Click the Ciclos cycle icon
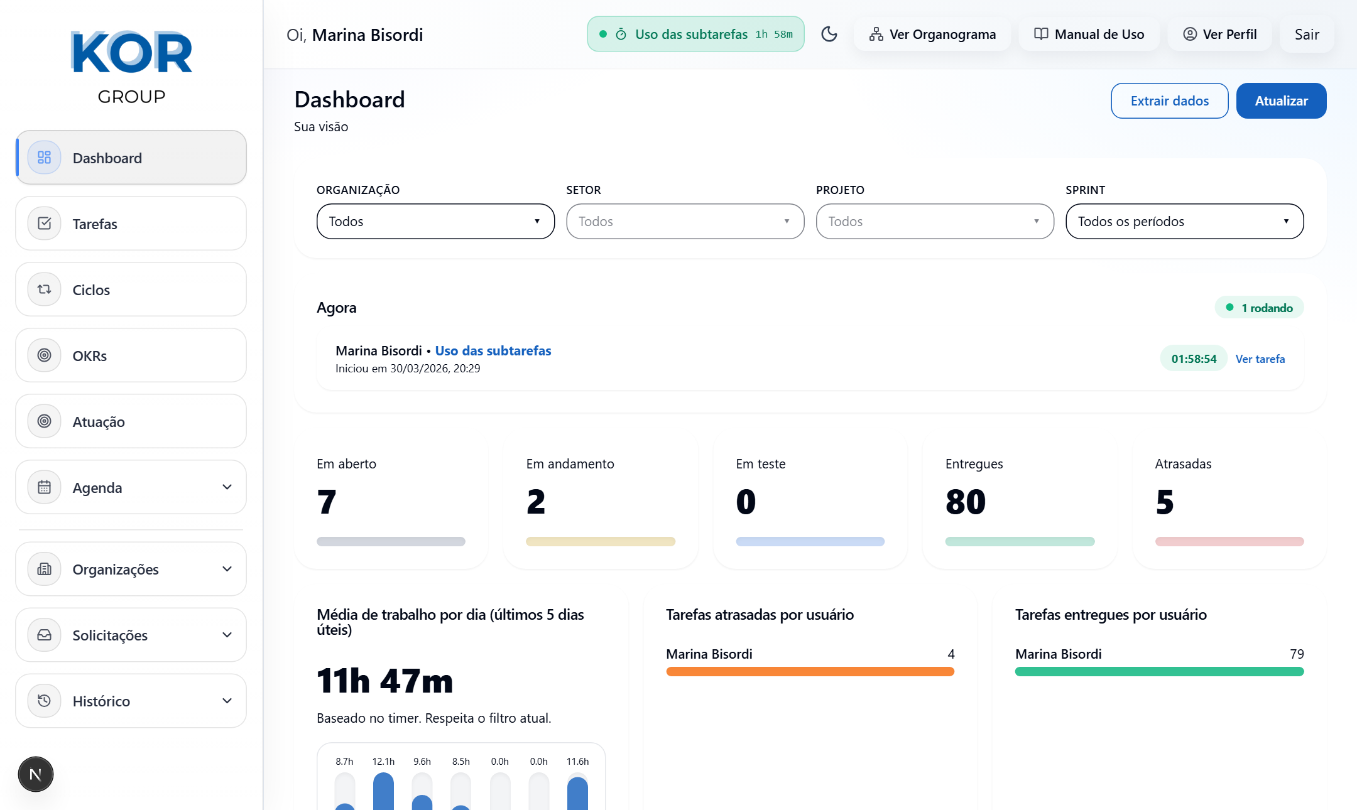The image size is (1357, 810). [44, 289]
